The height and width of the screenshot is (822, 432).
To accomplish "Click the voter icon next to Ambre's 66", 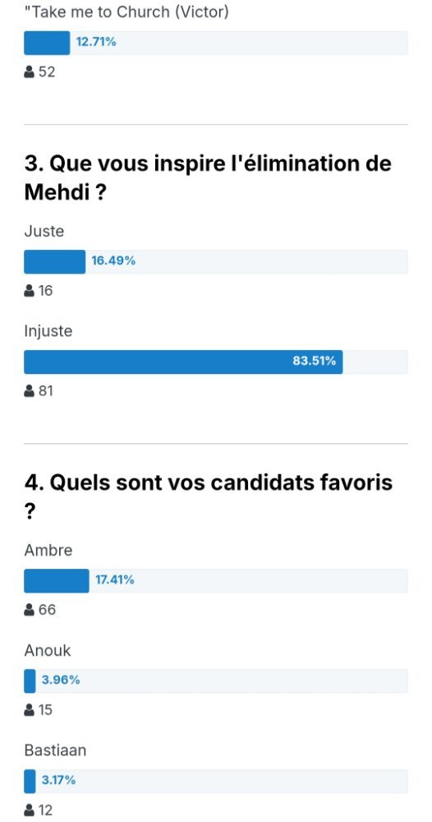I will 30,610.
